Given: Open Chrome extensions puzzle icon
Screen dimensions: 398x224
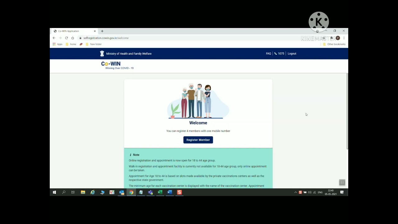Looking at the screenshot, I should (331, 38).
